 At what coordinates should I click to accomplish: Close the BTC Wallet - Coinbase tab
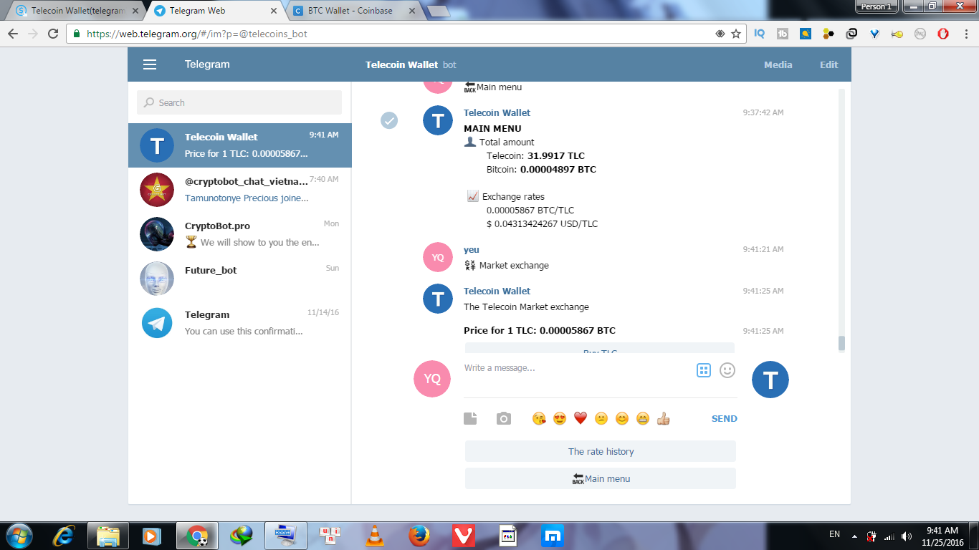point(411,11)
